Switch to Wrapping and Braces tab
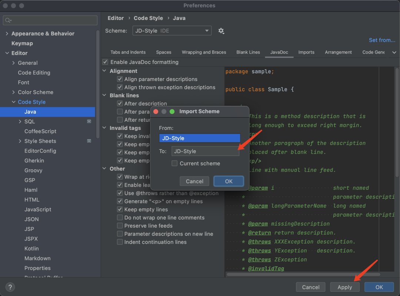Image resolution: width=400 pixels, height=296 pixels. (204, 52)
